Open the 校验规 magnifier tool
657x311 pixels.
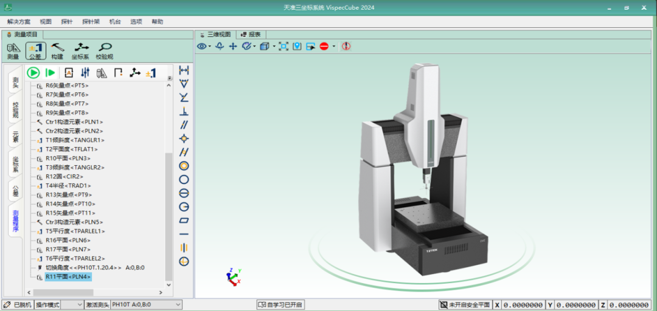105,50
